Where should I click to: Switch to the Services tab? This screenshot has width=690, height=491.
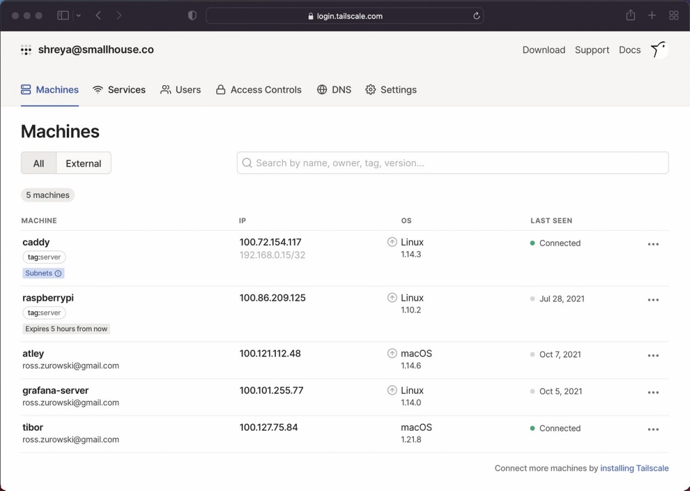coord(119,90)
